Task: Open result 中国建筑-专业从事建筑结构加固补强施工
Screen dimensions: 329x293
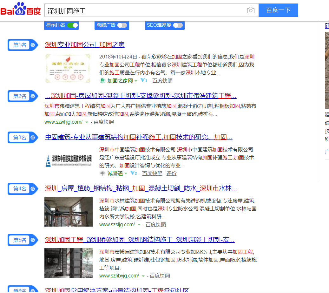Action: [x=139, y=137]
